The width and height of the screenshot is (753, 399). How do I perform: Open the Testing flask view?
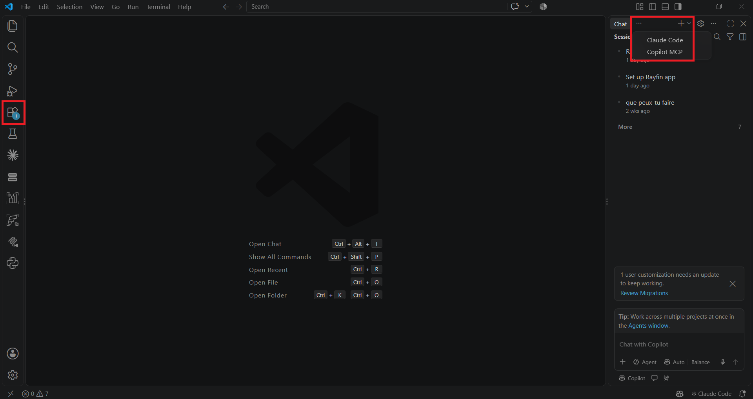[13, 134]
